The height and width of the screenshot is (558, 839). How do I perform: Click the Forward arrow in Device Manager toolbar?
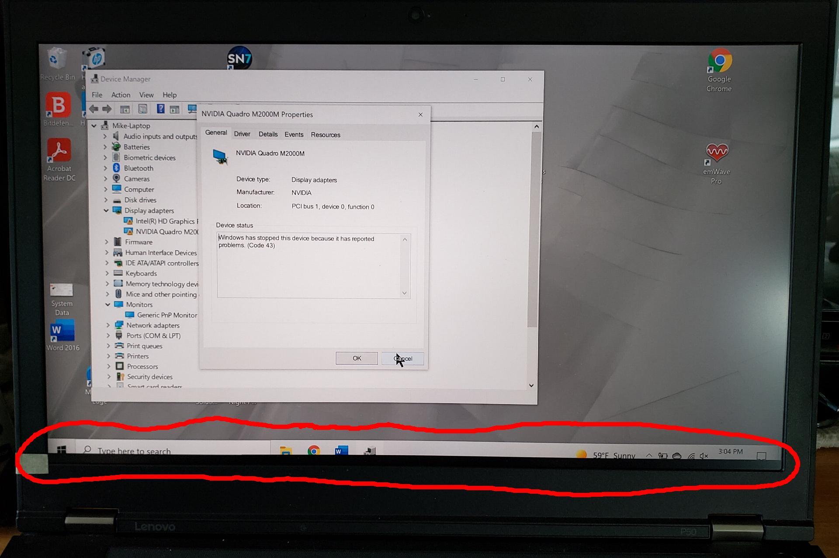coord(107,109)
